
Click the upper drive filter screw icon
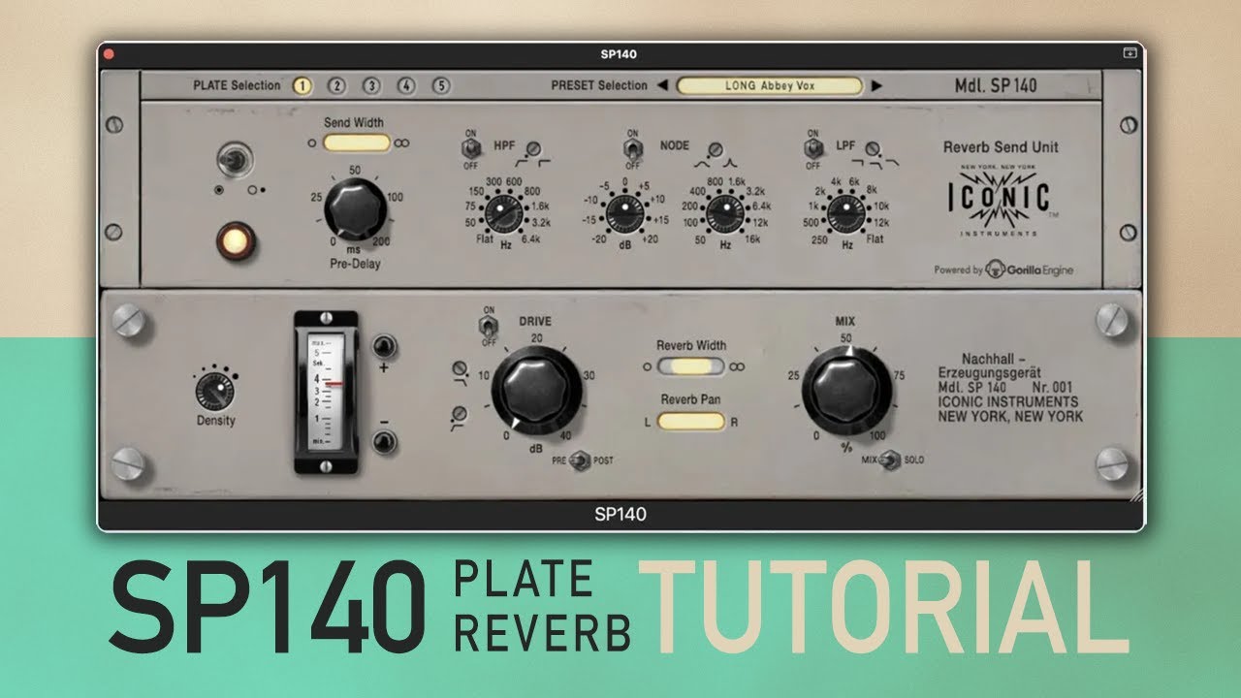coord(458,368)
